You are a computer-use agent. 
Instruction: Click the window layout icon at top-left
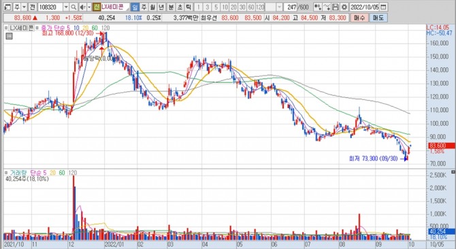tap(8, 7)
